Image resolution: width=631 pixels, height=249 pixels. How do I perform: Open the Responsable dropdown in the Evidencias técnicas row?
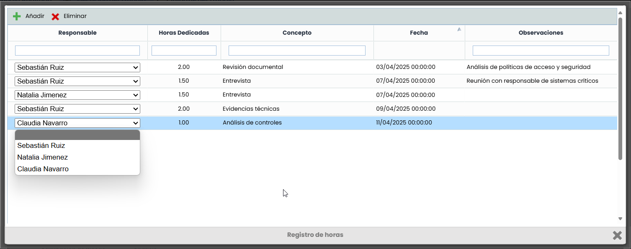tap(77, 109)
